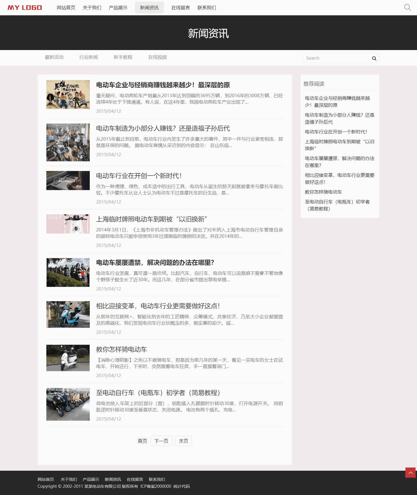Screen dimensions: 417x495
Task: Switch to 新手教程 category tab
Action: pos(123,57)
